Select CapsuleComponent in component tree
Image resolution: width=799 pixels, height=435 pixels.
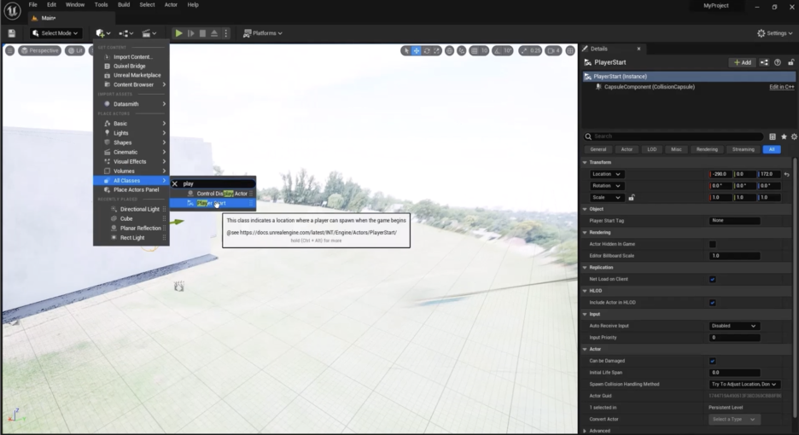click(x=649, y=87)
